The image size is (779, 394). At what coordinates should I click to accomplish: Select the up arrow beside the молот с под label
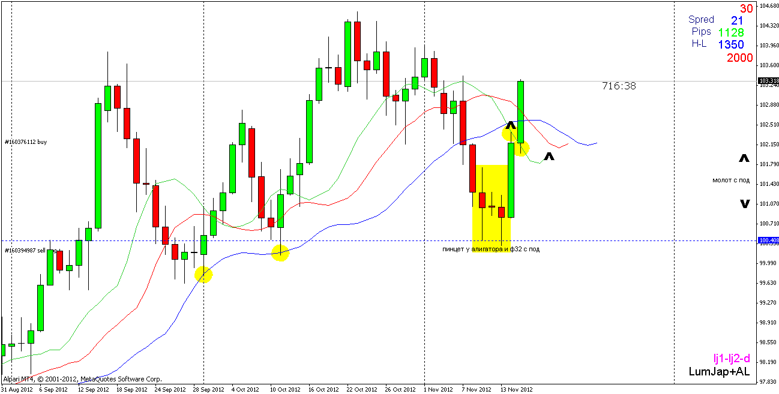[744, 158]
